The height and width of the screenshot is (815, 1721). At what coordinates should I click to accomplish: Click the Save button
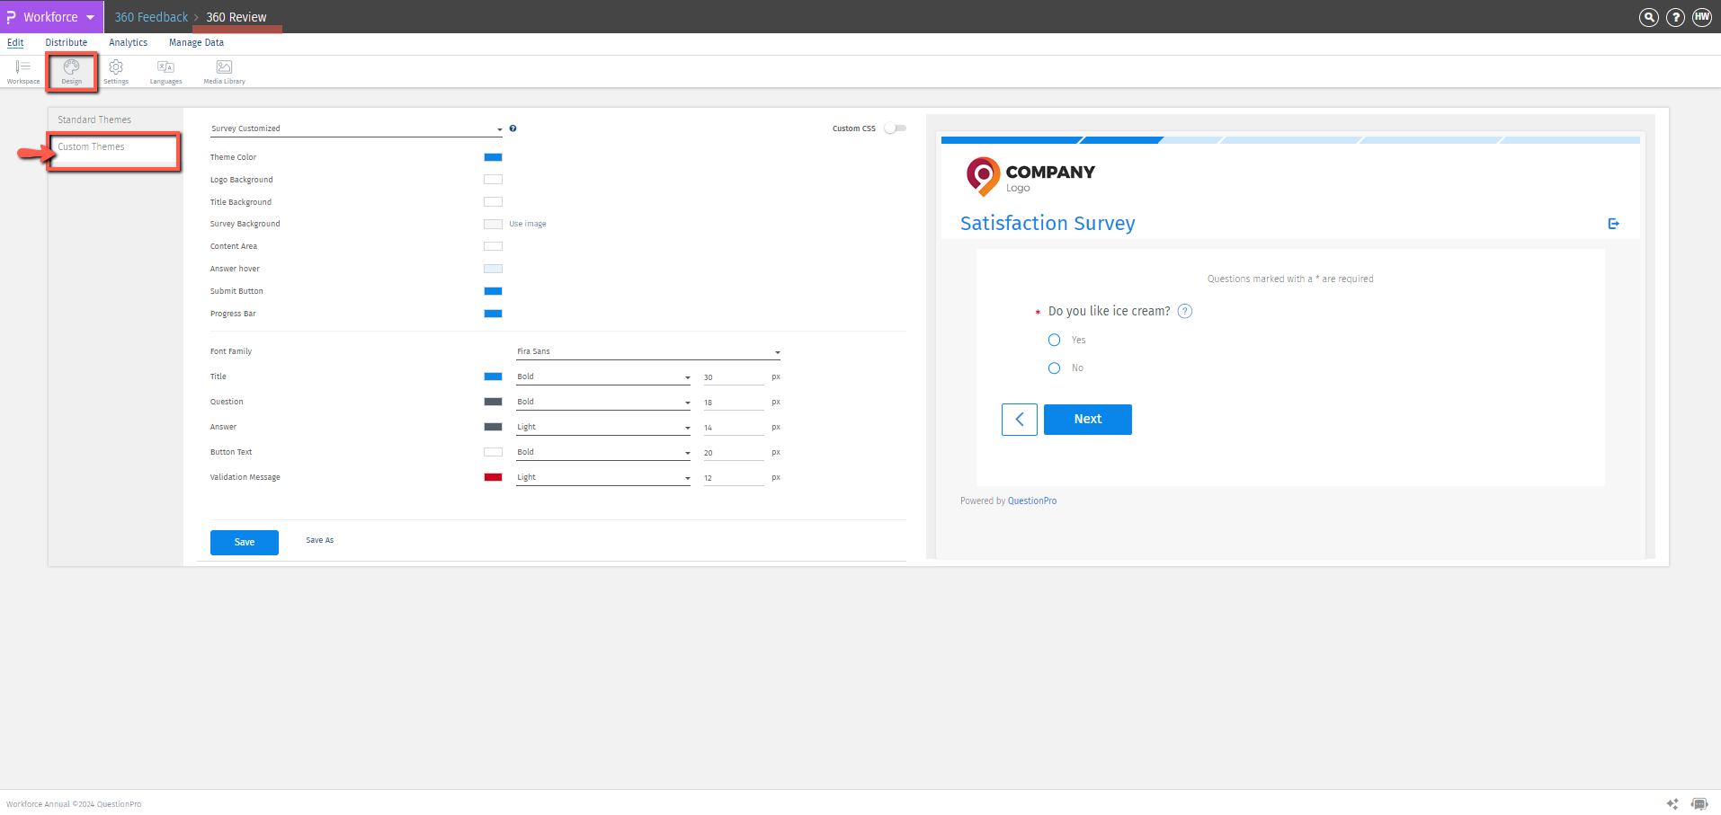pos(244,542)
